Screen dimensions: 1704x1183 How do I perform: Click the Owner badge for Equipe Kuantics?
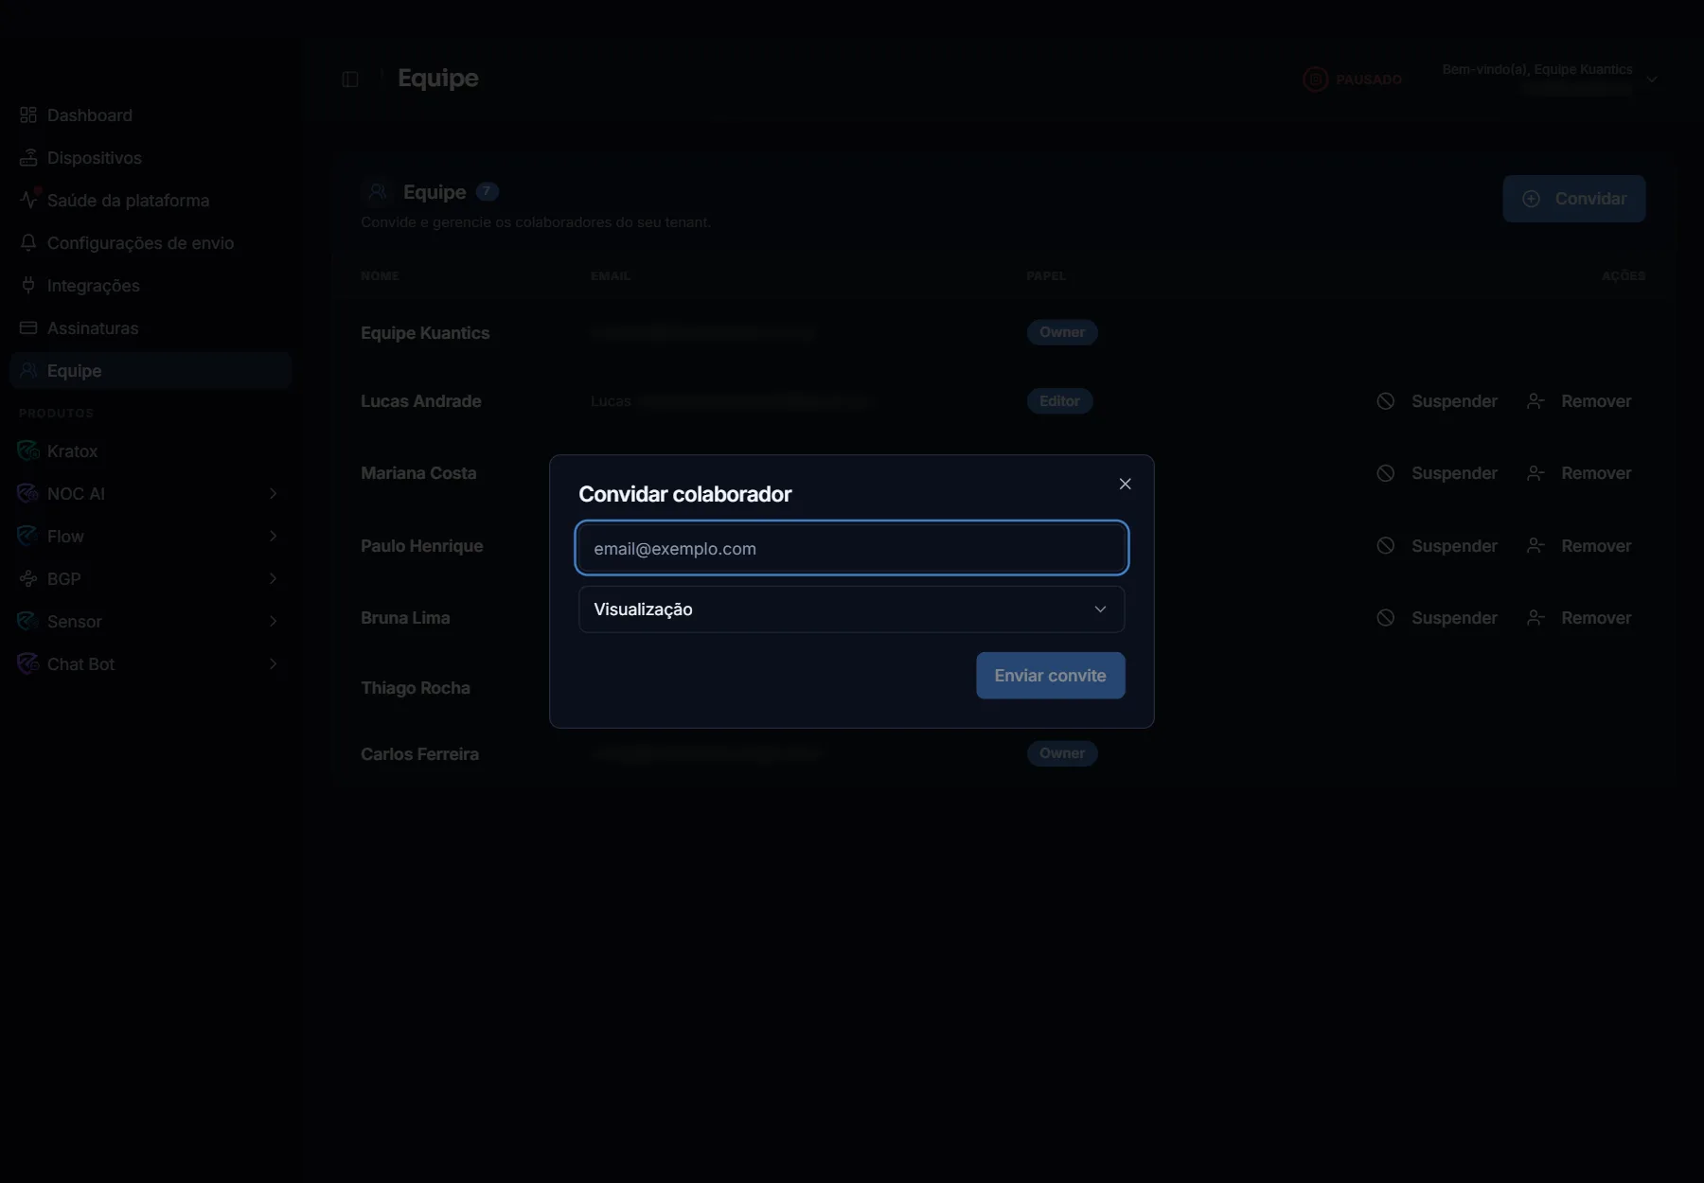click(x=1062, y=332)
